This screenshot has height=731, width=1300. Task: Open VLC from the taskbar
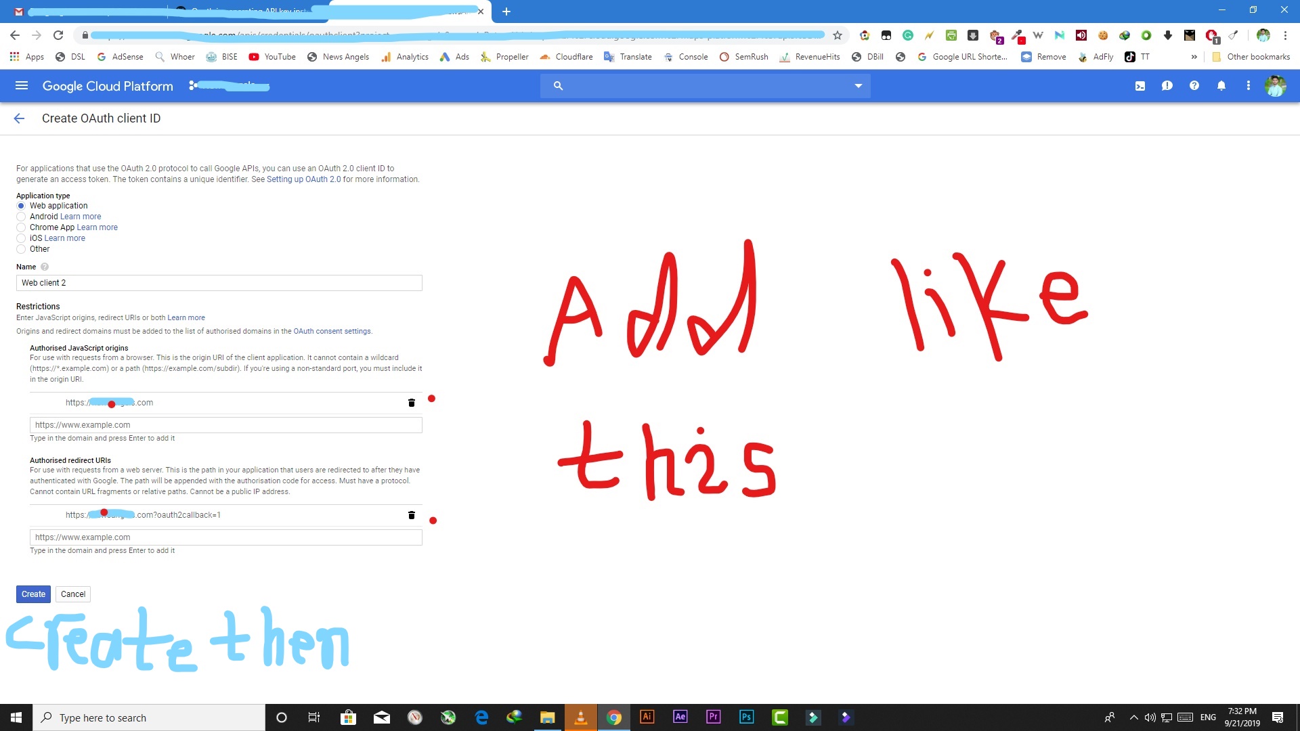(x=581, y=717)
